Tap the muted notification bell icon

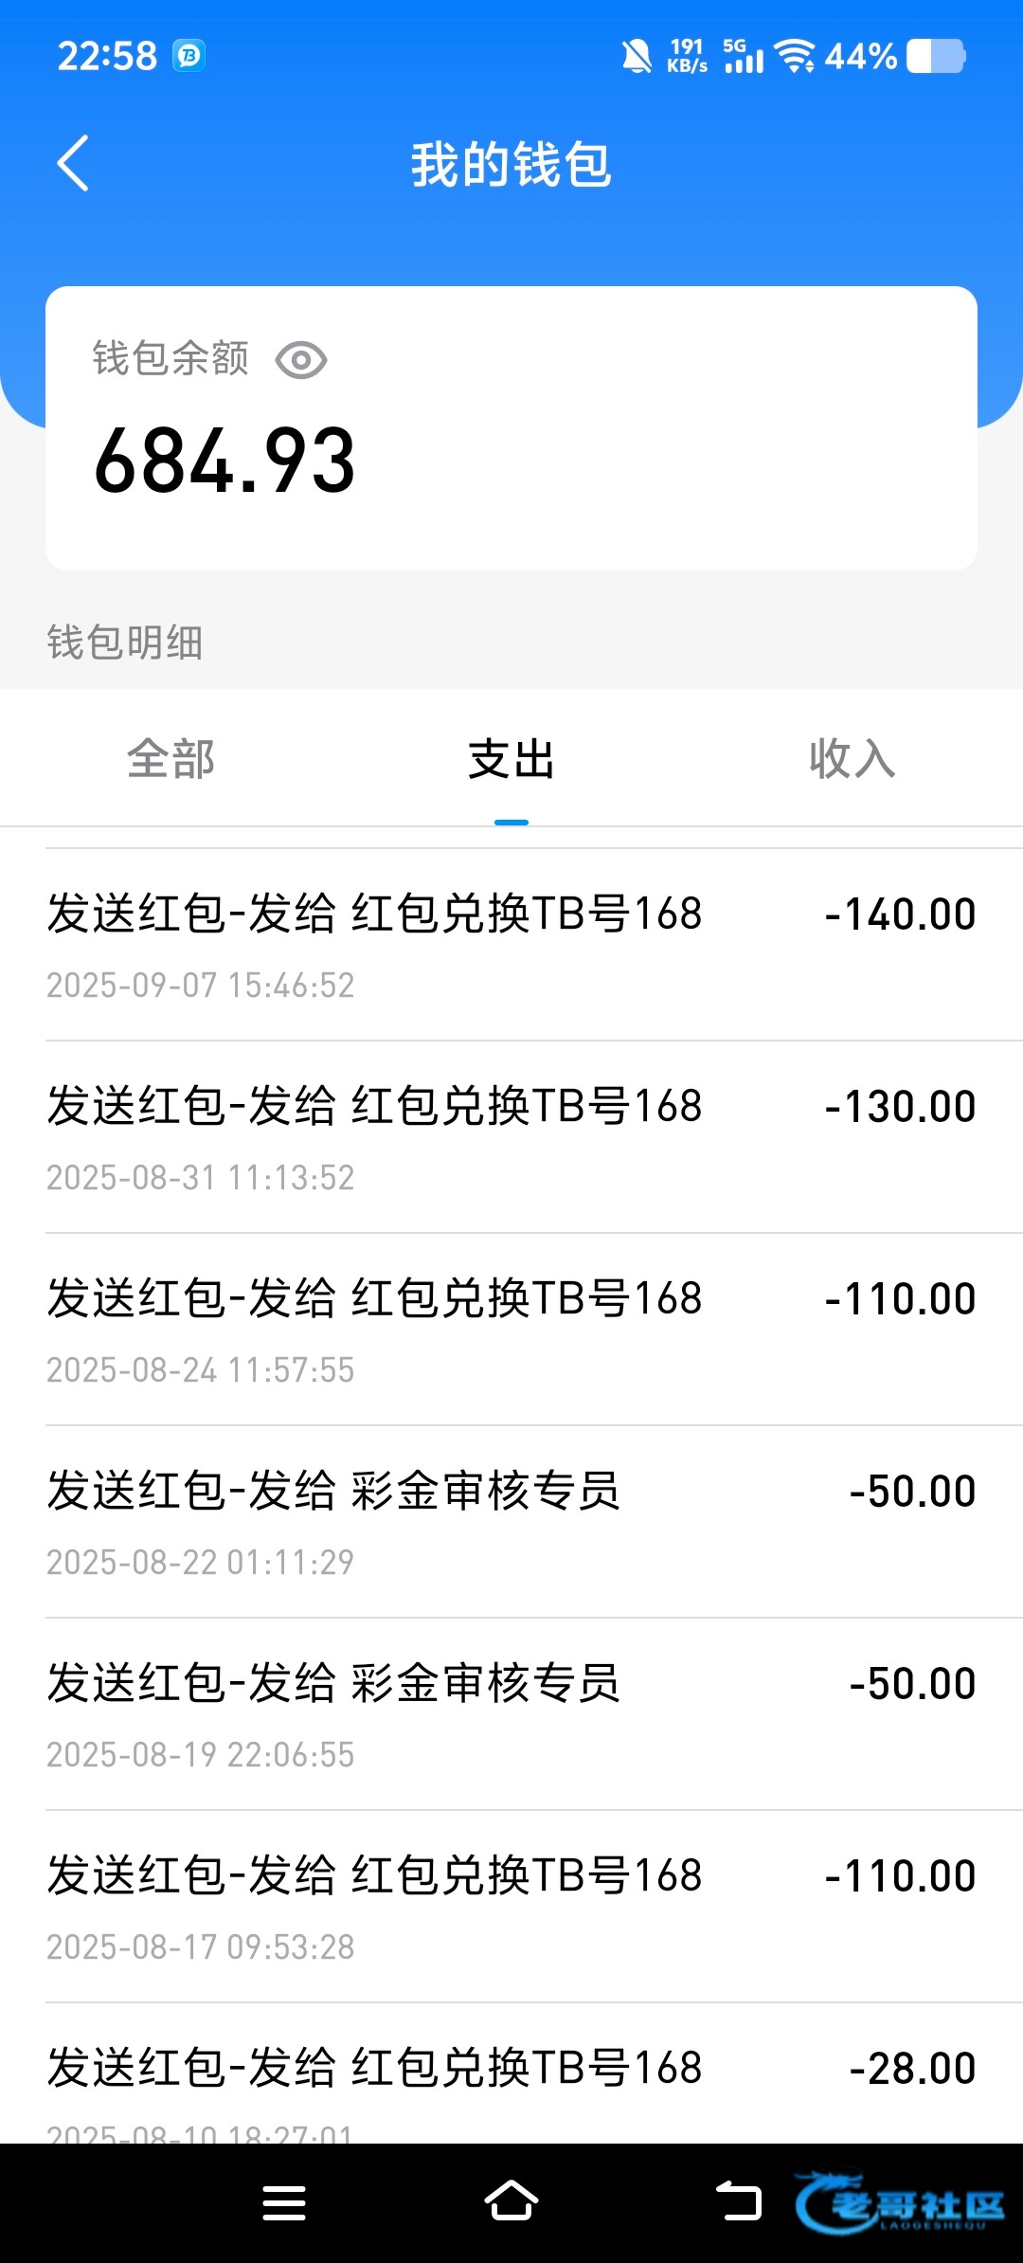click(x=637, y=56)
